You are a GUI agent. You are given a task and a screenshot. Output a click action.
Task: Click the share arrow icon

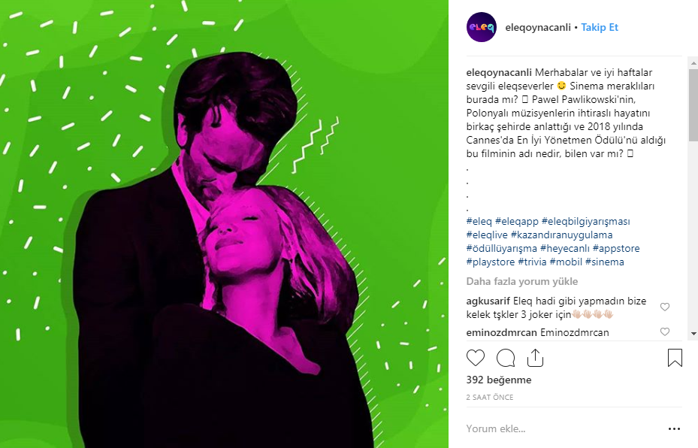coord(536,358)
